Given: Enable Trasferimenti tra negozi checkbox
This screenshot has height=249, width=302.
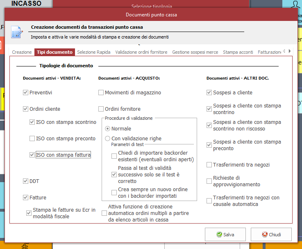Looking at the screenshot, I should point(209,165).
